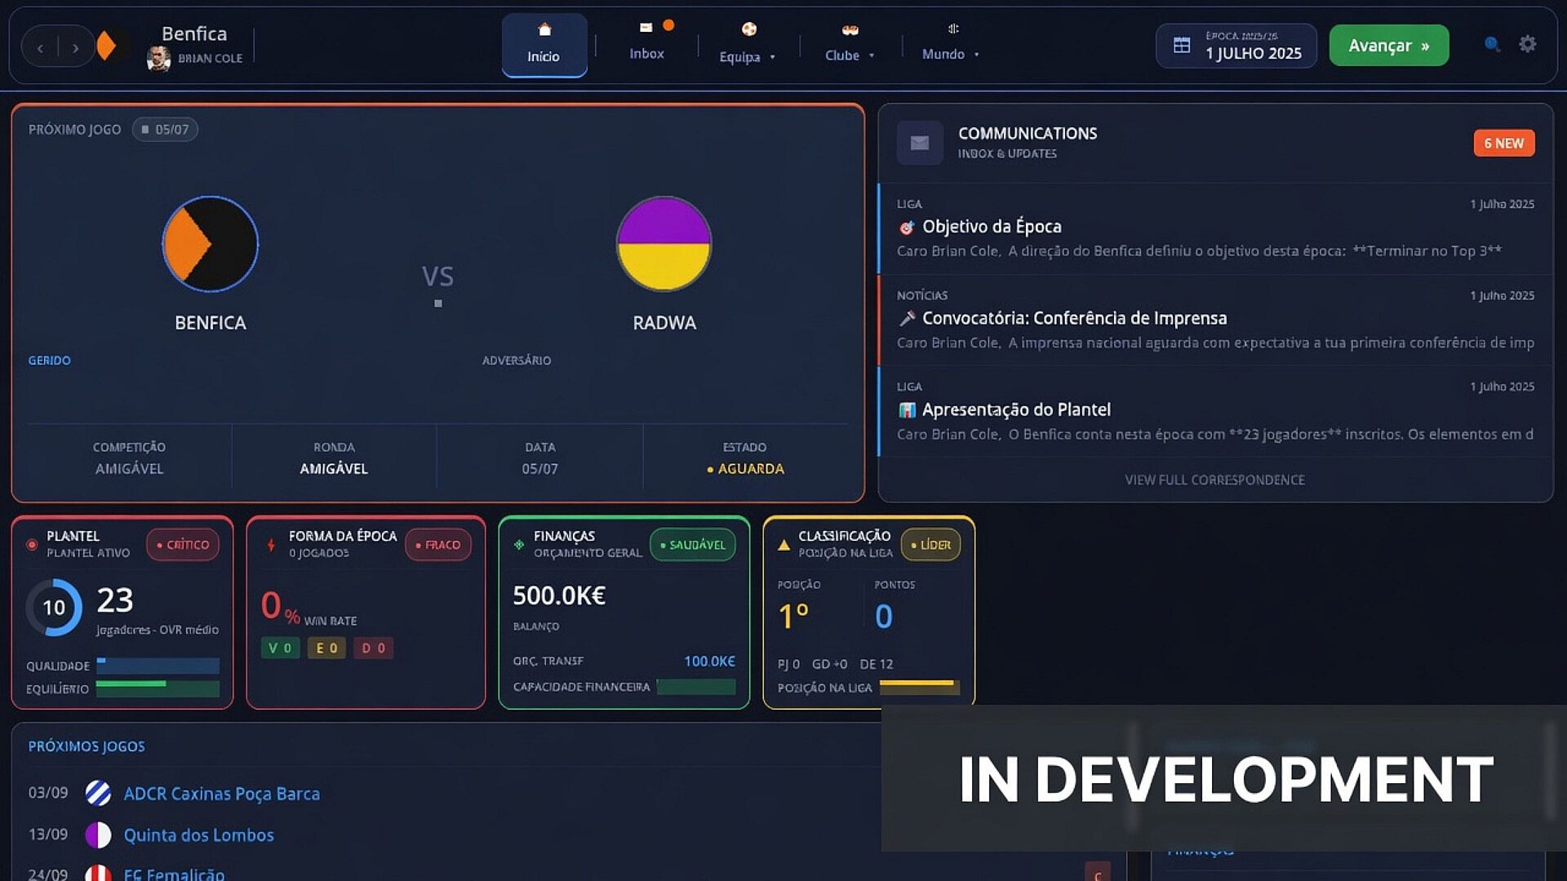Screen dimensions: 1567x881
Task: Click the 10 OVR circular gauge
Action: [54, 608]
